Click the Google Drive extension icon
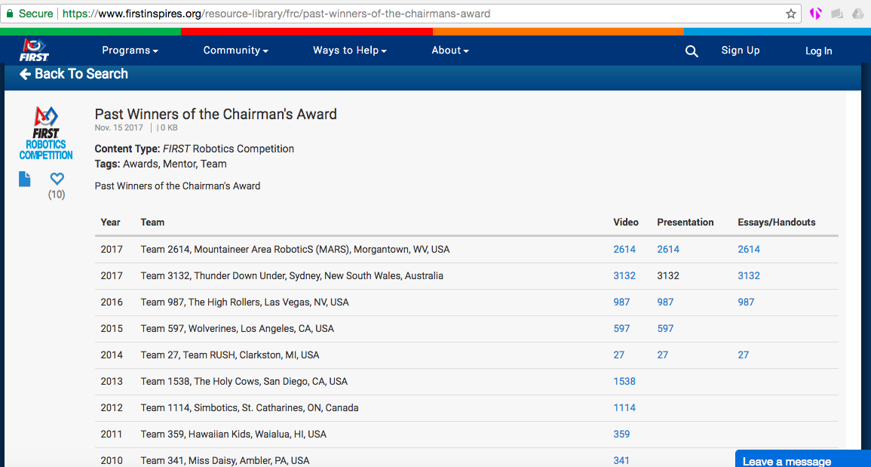871x467 pixels. (857, 14)
